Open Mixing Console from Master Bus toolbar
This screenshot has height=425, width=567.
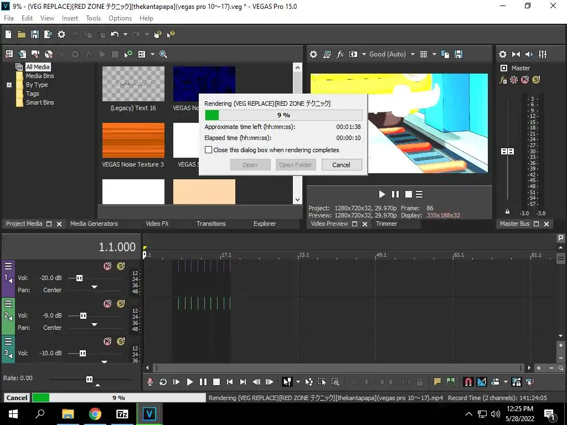click(x=543, y=54)
